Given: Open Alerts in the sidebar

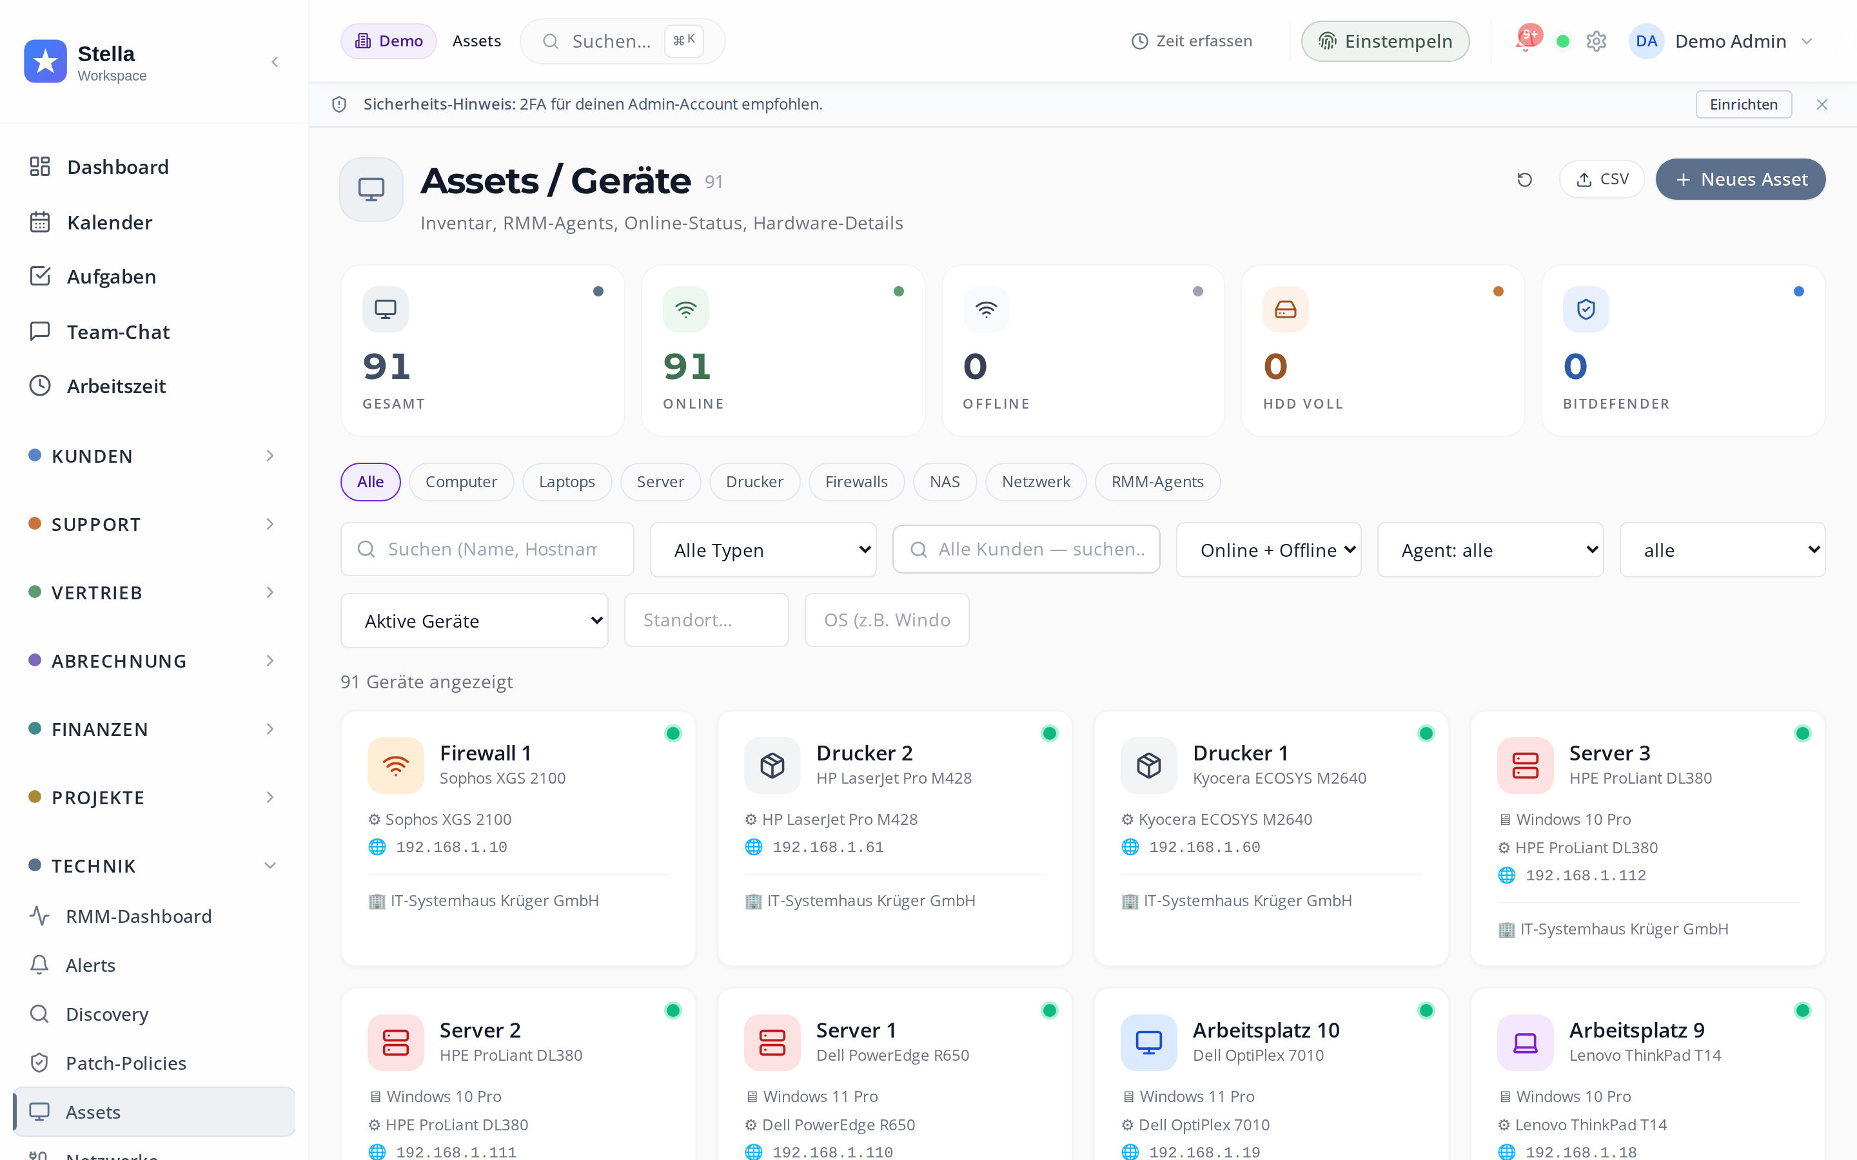Looking at the screenshot, I should pos(153,965).
